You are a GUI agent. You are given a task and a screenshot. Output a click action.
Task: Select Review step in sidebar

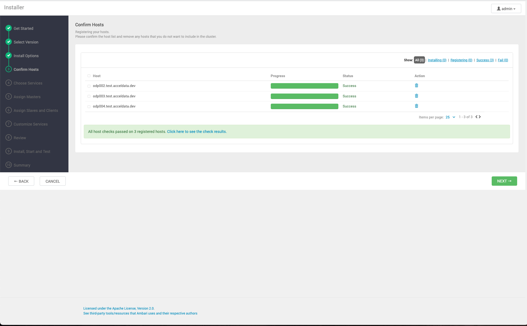click(20, 138)
